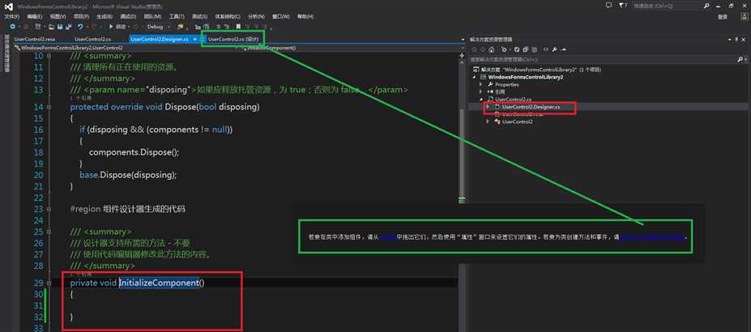Click Solution Explorer pending changes filter icon
Image resolution: width=751 pixels, height=332 pixels.
click(504, 49)
